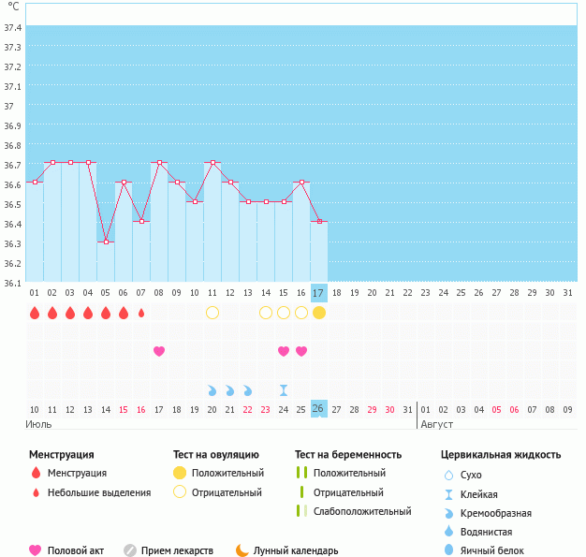The image size is (586, 557).
Task: Click the crescent moon Лунный календарь icon
Action: pos(242,550)
